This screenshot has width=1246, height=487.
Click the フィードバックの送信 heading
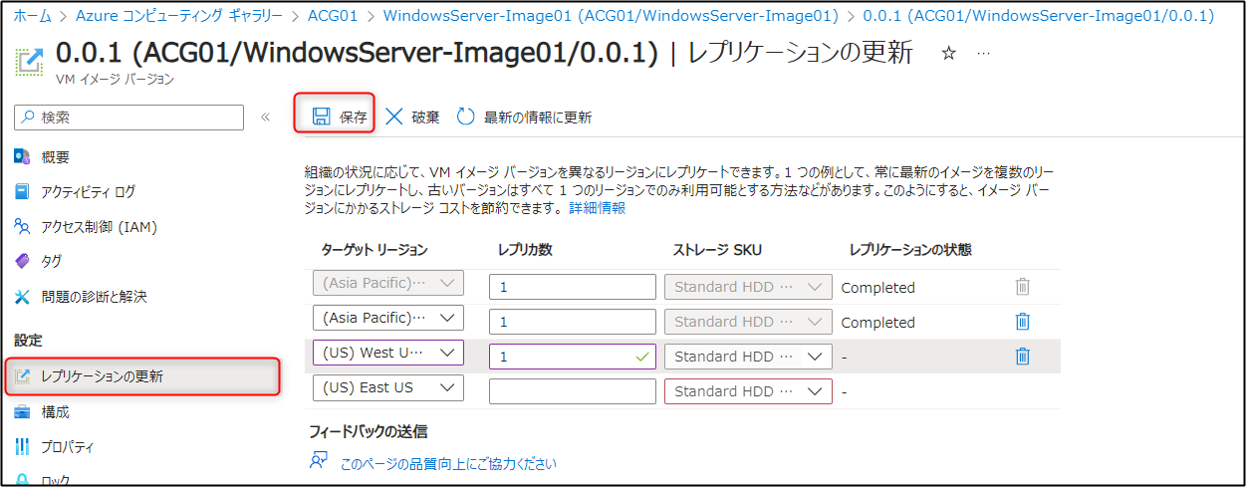pyautogui.click(x=368, y=431)
